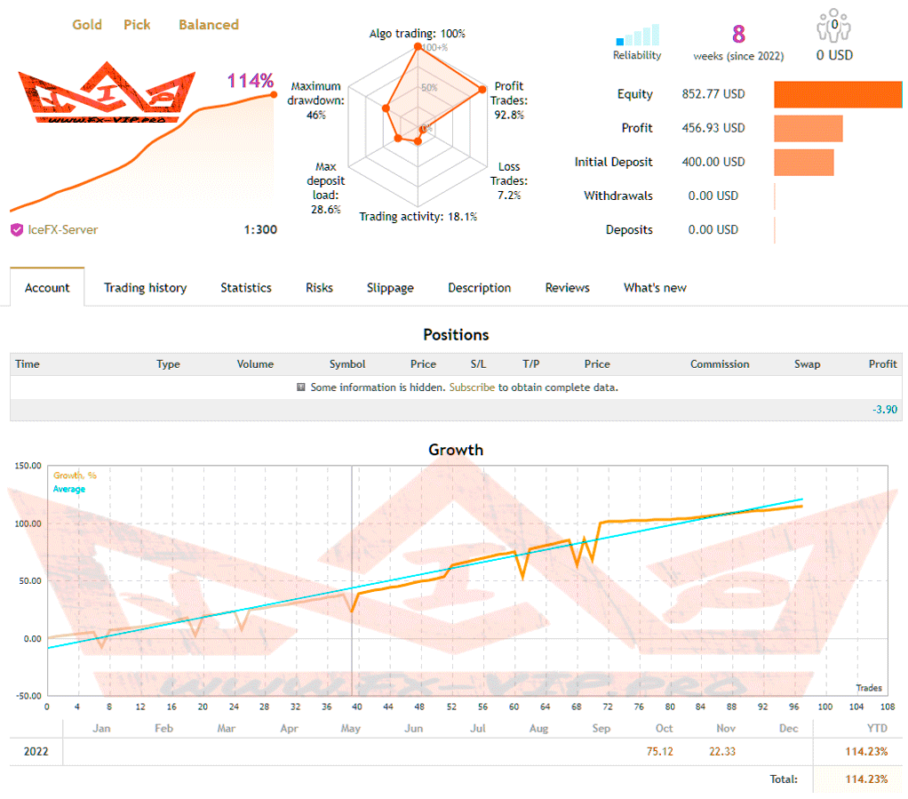Click the October value 75.12
Screen dimensions: 908x799
(659, 751)
